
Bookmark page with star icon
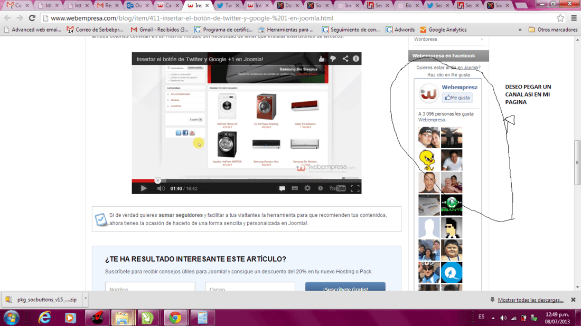click(x=560, y=18)
